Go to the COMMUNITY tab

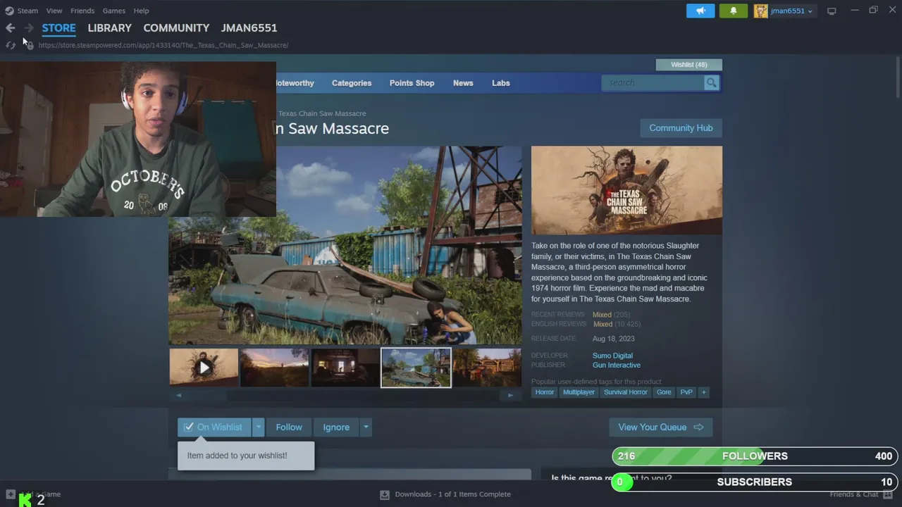(176, 28)
